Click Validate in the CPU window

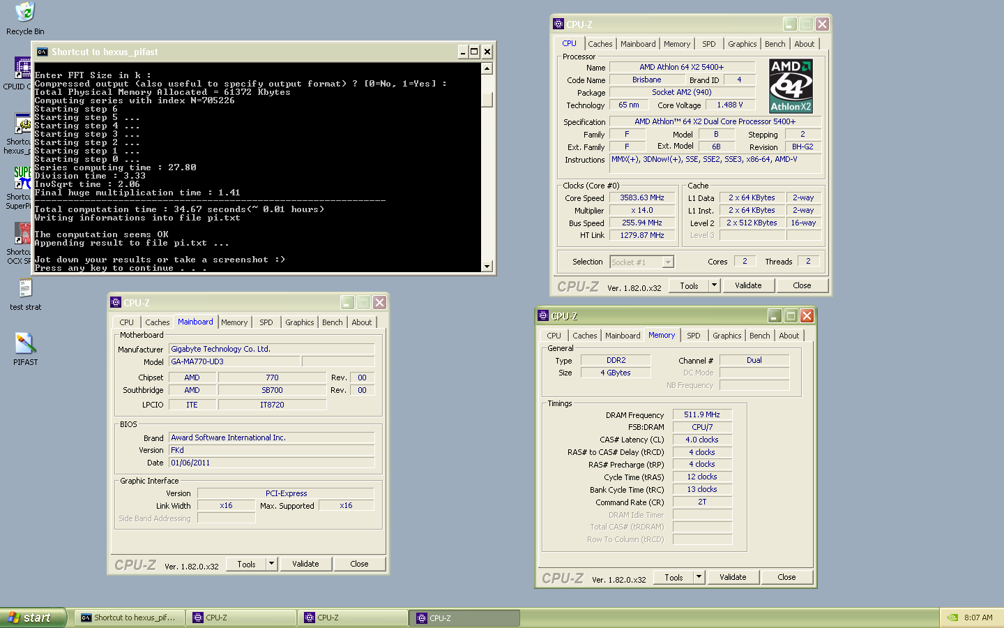[x=747, y=285]
